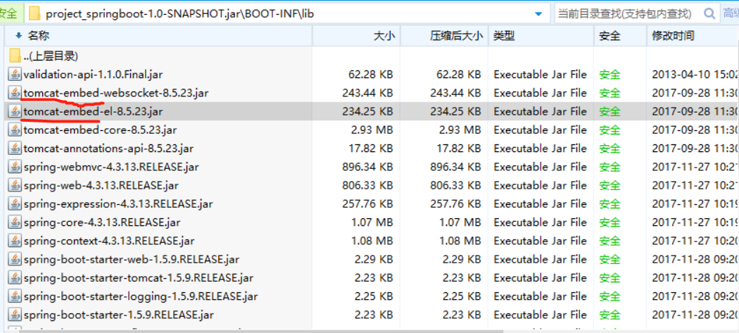Screen dimensions: 739x333
Task: Select file name tomcat-embed-el-8.5.23.jar
Action: click(x=94, y=111)
